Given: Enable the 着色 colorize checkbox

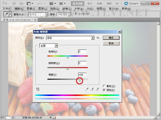Looking at the screenshot, I should click(x=104, y=86).
